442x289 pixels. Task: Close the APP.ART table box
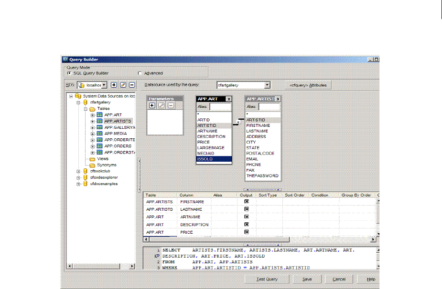228,99
